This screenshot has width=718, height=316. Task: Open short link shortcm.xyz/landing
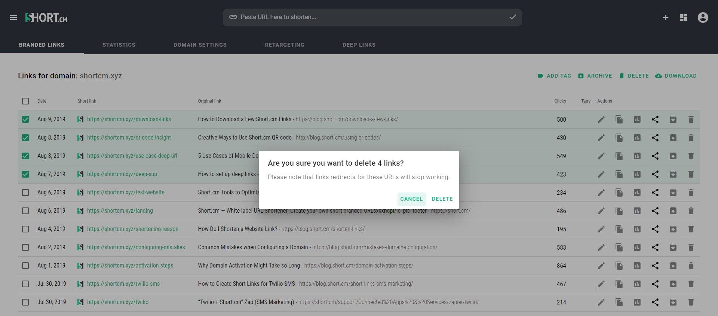coord(120,211)
